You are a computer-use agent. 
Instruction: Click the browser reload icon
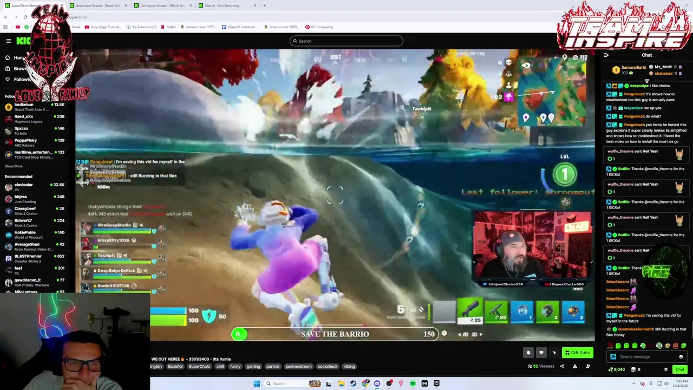[25, 17]
